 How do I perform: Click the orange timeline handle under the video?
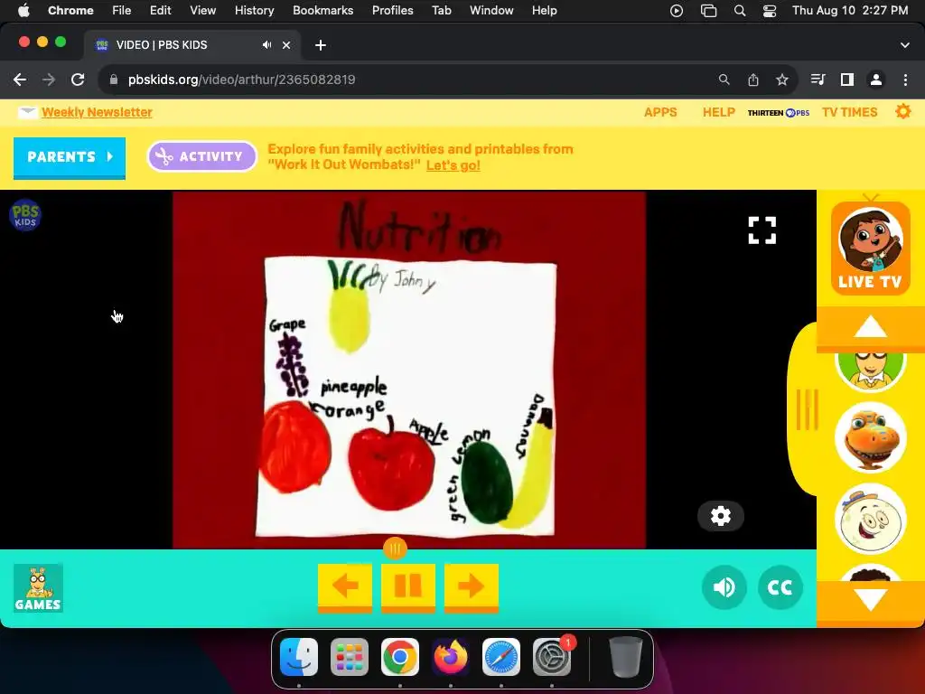pyautogui.click(x=396, y=549)
